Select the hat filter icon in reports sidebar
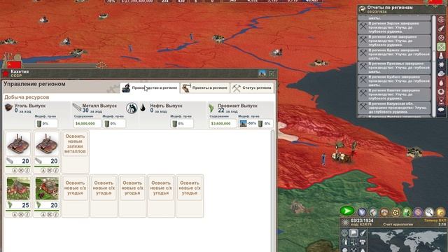 click(x=442, y=73)
